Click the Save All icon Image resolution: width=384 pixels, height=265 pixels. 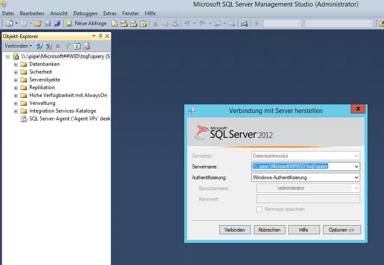coord(57,23)
